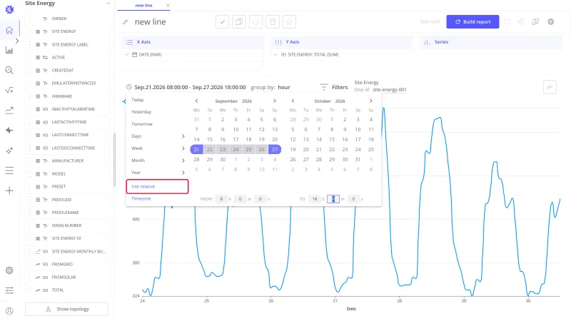Open the pulse waveform sidebar icon

click(9, 131)
